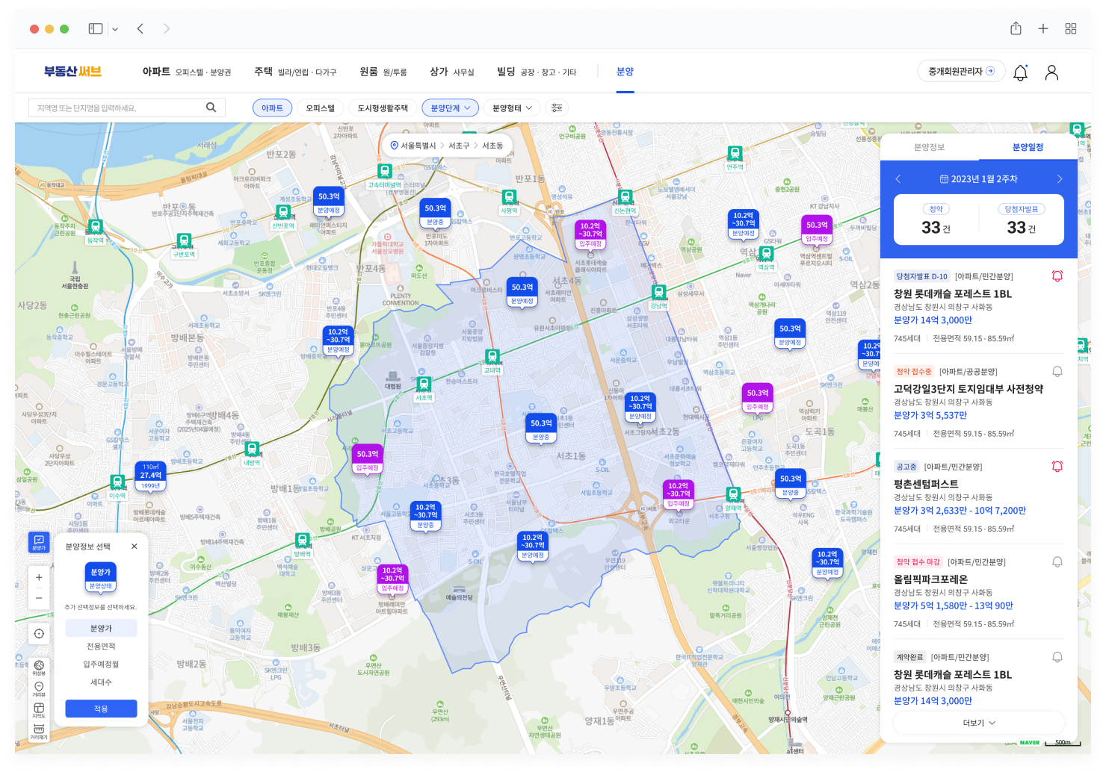The width and height of the screenshot is (1106, 775).
Task: Toggle alert bell for 평촌센텀퍼스트 listing
Action: pyautogui.click(x=1057, y=467)
